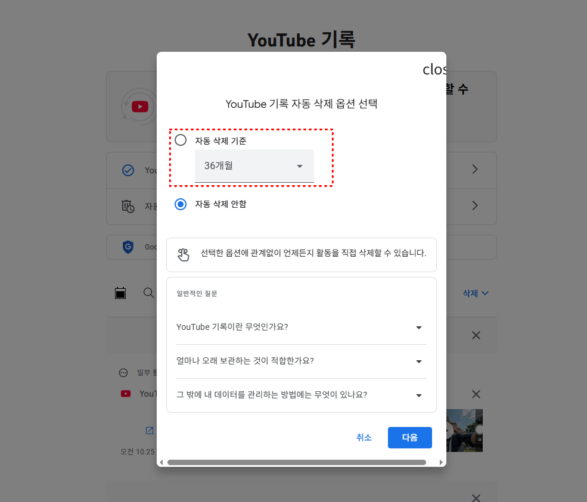
Task: Click the search magnifier icon
Action: click(x=148, y=293)
